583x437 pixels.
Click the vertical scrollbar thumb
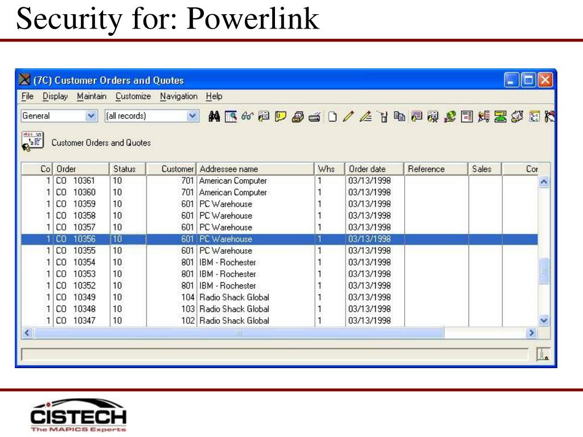(544, 271)
